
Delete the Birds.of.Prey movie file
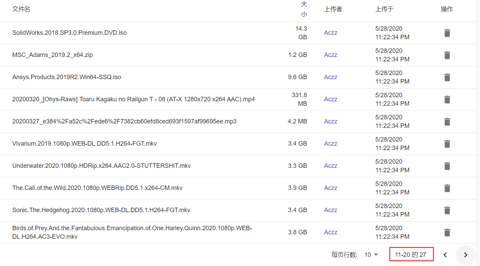coord(447,232)
